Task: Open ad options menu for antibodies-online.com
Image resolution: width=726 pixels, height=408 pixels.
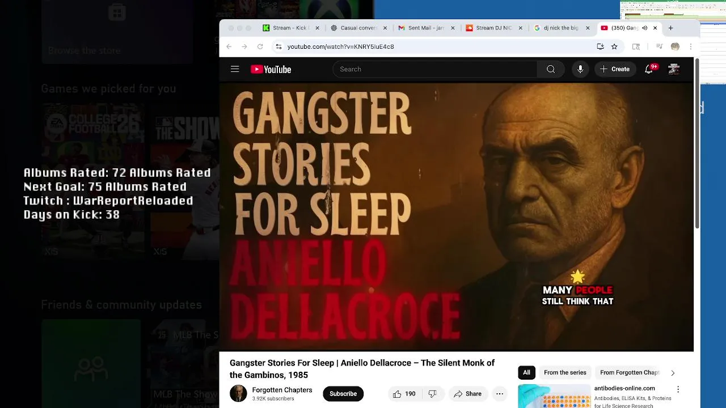Action: point(678,389)
